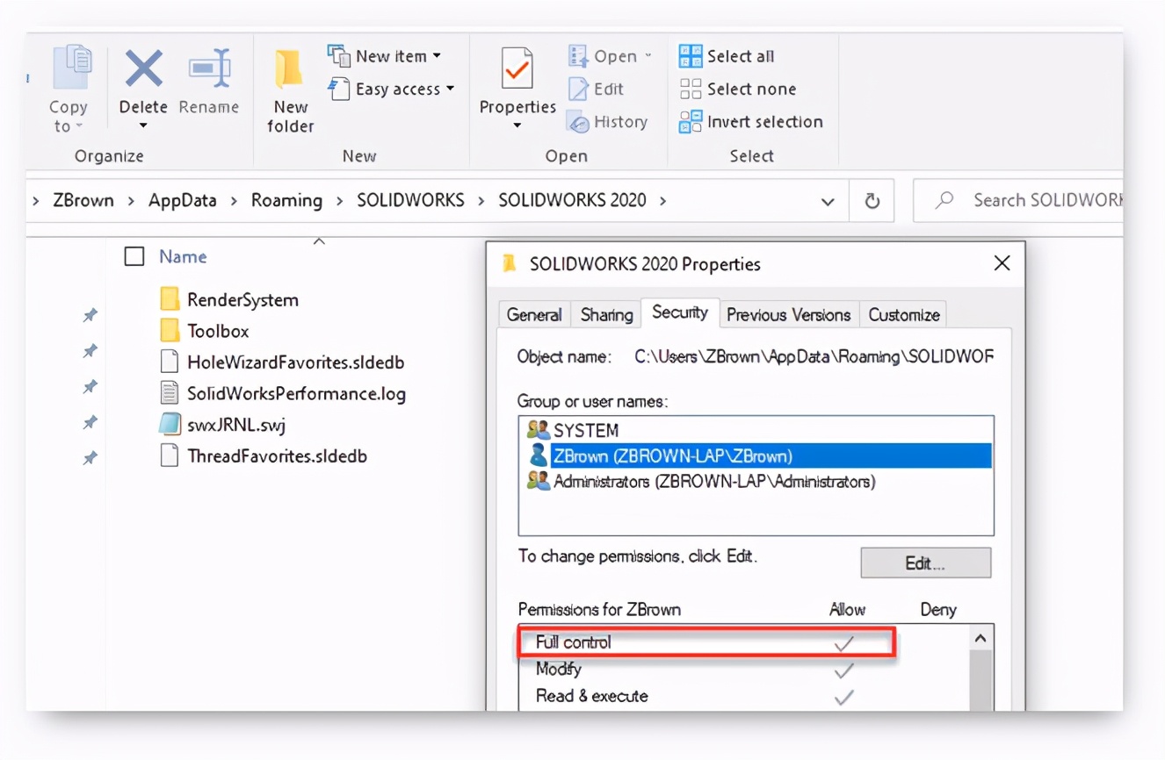Click the Delete icon in ribbon
Viewport: 1165px width, 760px height.
click(x=143, y=70)
